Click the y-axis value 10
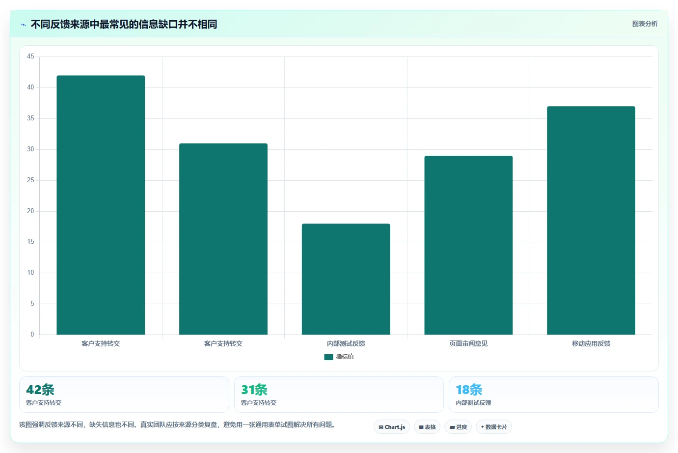 point(30,273)
